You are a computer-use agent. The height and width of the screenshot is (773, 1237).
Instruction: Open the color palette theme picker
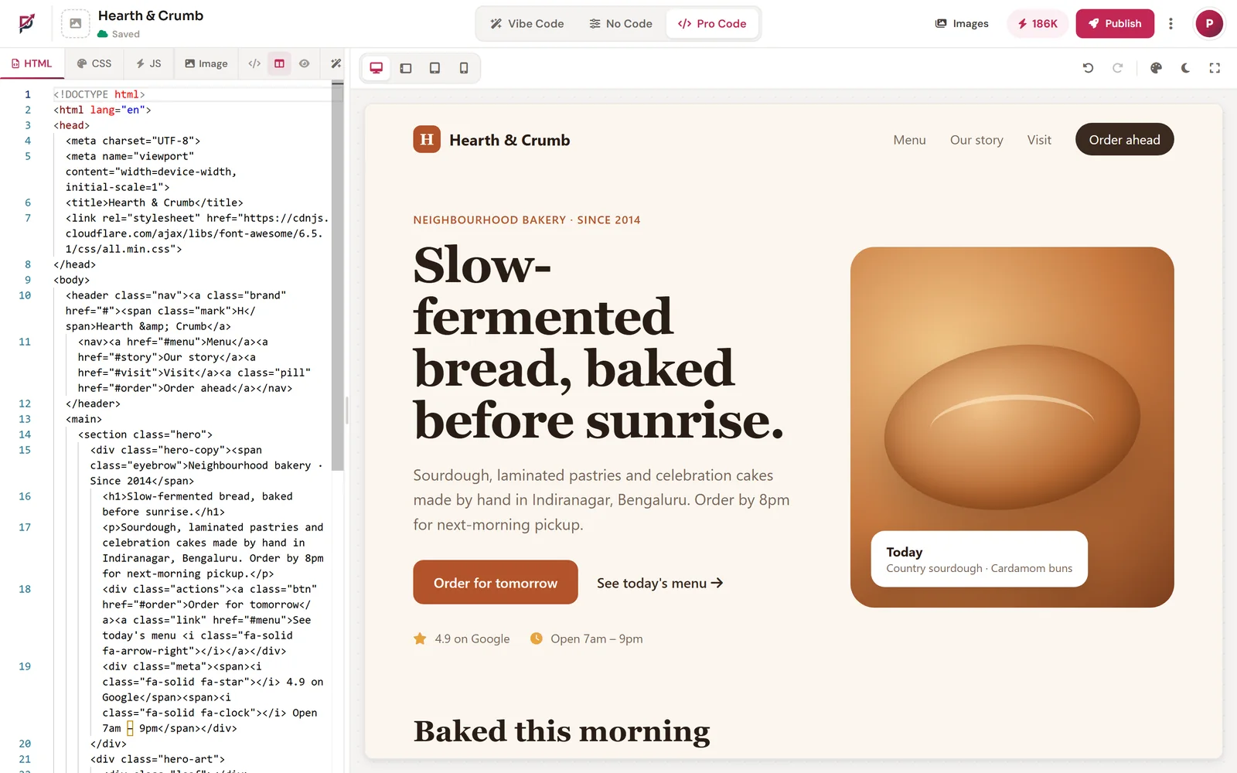click(x=1156, y=68)
